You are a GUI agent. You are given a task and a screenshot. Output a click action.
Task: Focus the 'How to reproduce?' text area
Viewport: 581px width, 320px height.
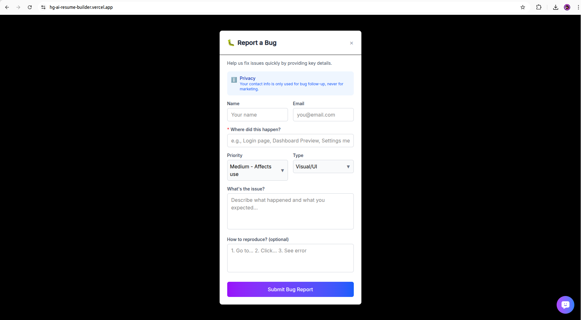tap(290, 258)
